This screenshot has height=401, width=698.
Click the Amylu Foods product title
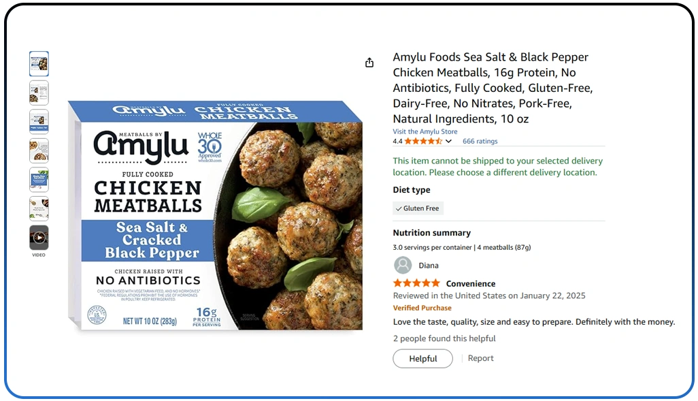493,88
